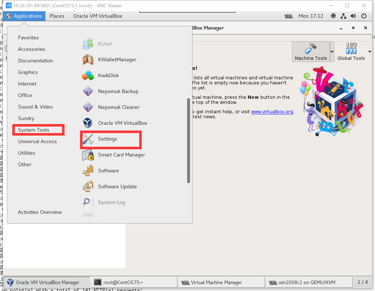This screenshot has height=291, width=375.
Task: Click the Mon 17:12 clock
Action: pyautogui.click(x=311, y=16)
